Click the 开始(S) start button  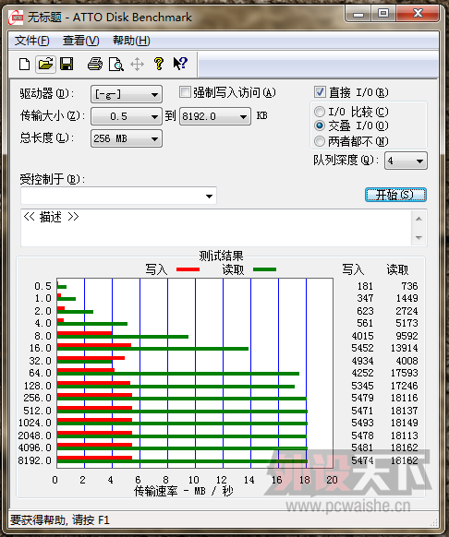point(395,195)
